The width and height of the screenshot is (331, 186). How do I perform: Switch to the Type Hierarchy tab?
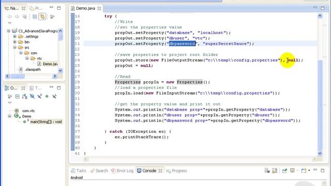36,88
